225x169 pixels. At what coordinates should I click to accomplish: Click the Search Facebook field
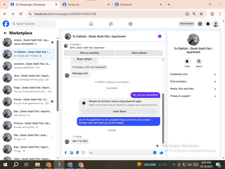[34, 24]
